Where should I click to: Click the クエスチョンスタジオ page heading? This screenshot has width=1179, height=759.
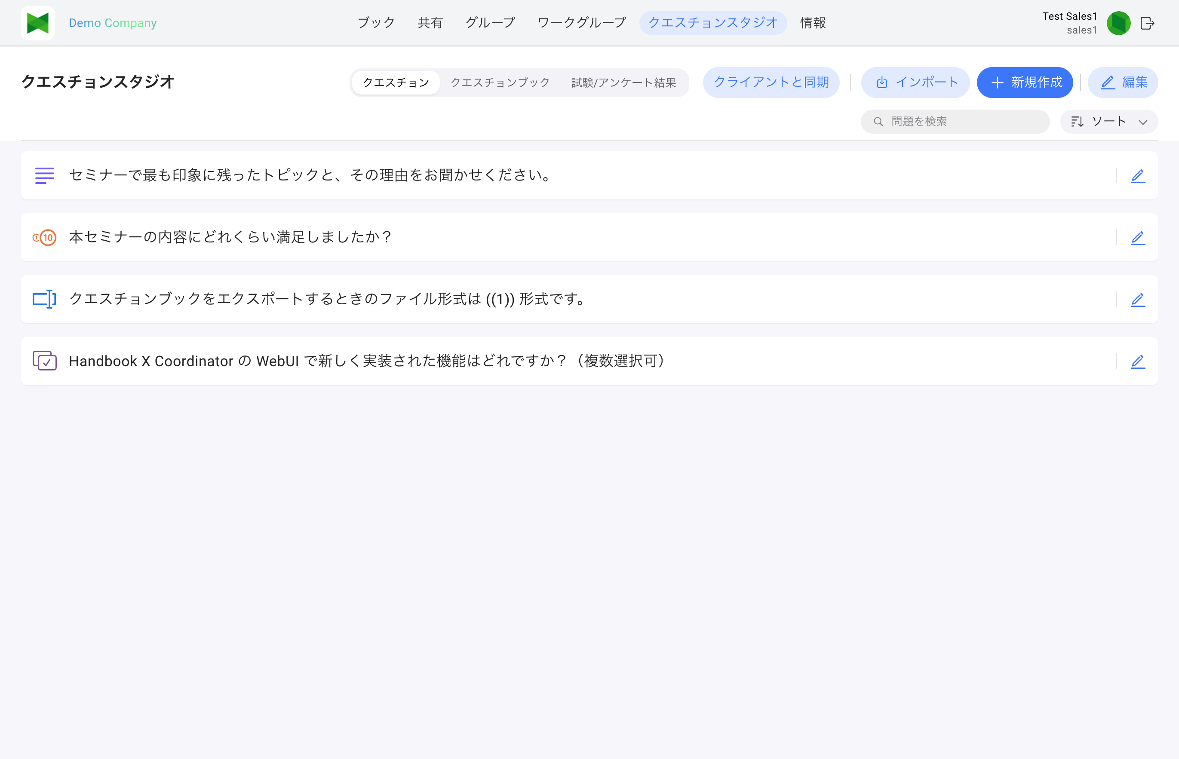click(x=98, y=82)
